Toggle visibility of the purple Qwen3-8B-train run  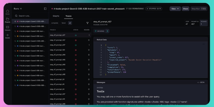[15, 66]
